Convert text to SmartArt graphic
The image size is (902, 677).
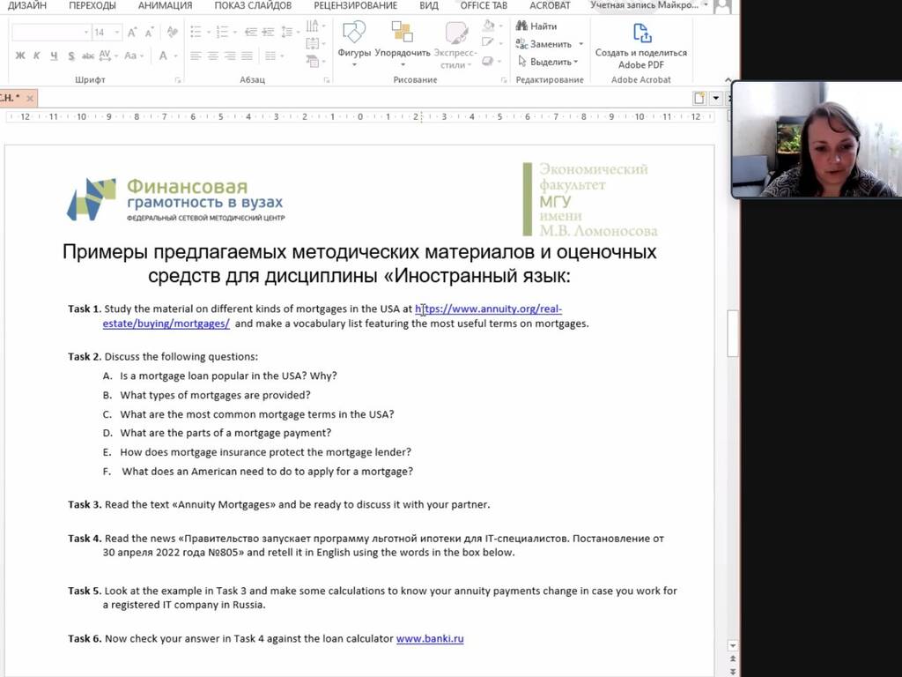point(314,61)
